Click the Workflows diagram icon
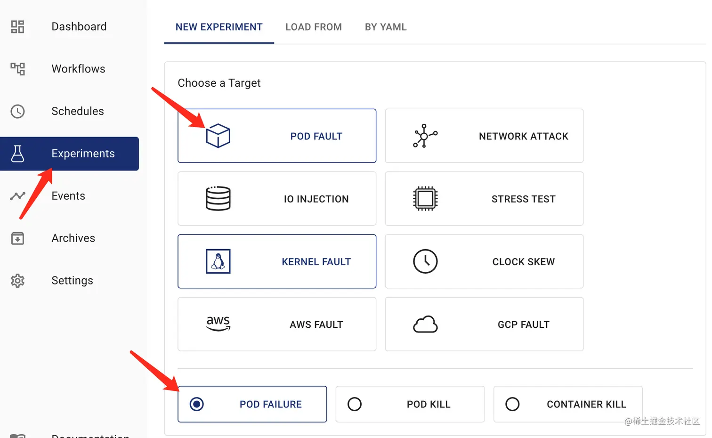 click(x=17, y=69)
